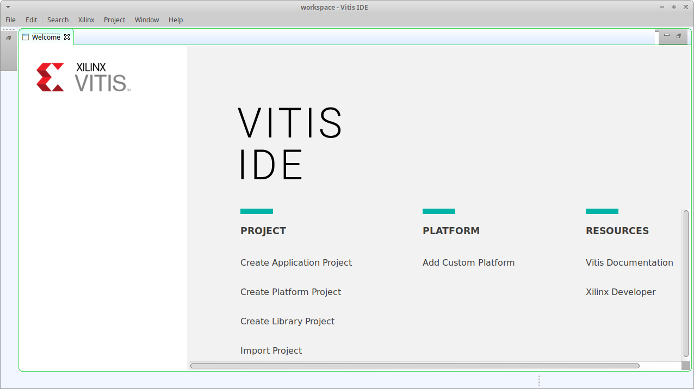Select the Welcome tab

pos(46,37)
